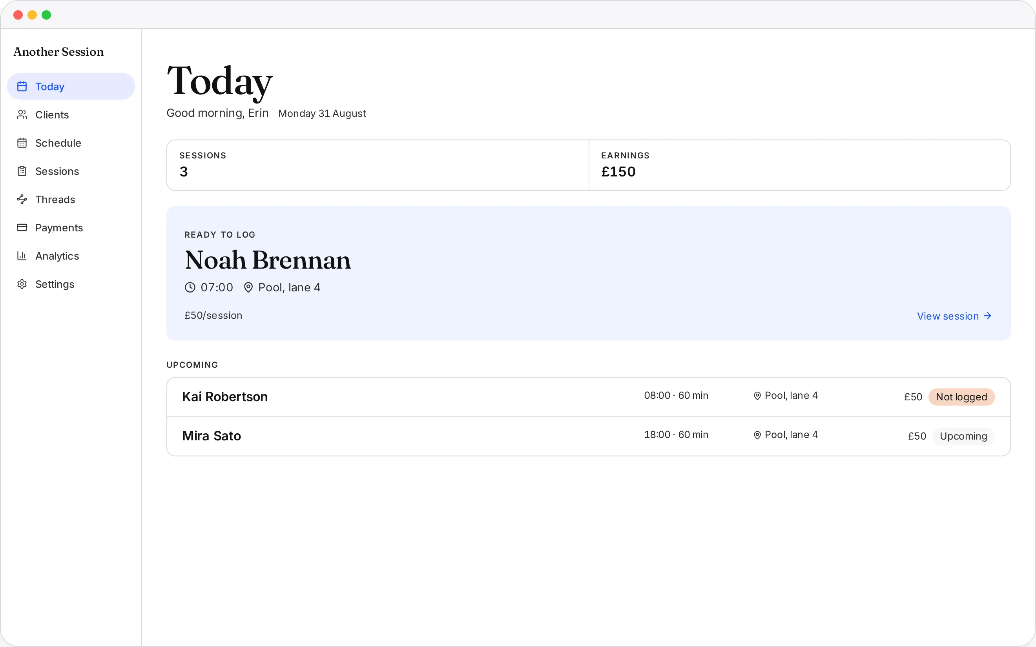
Task: Click the Settings gear icon
Action: pos(22,284)
